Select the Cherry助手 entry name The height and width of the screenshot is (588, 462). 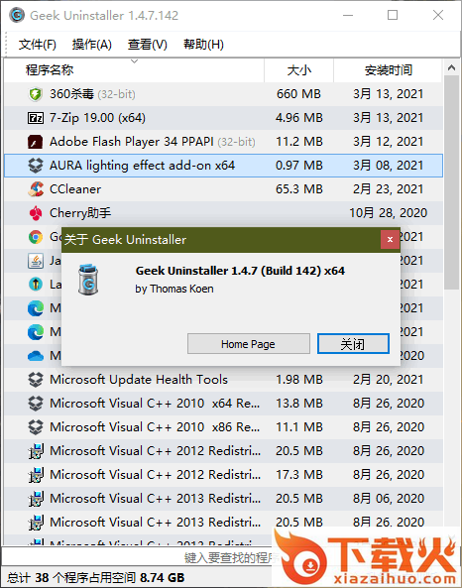point(80,213)
